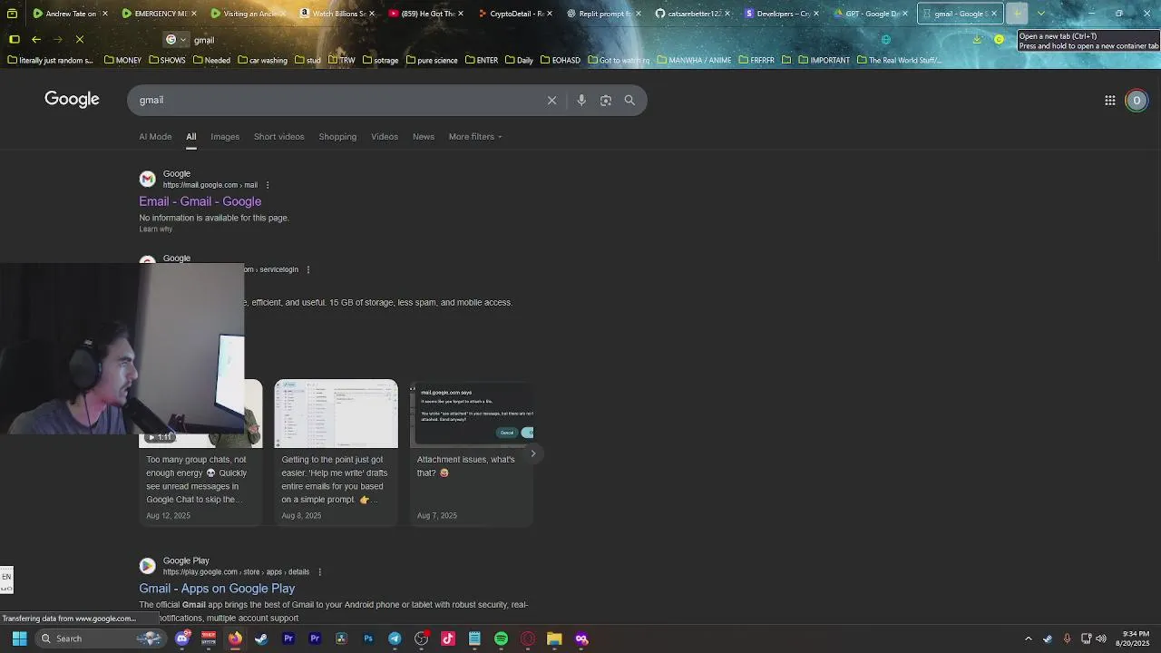Close the gmail - Google Search tab
The height and width of the screenshot is (653, 1161).
pos(994,14)
